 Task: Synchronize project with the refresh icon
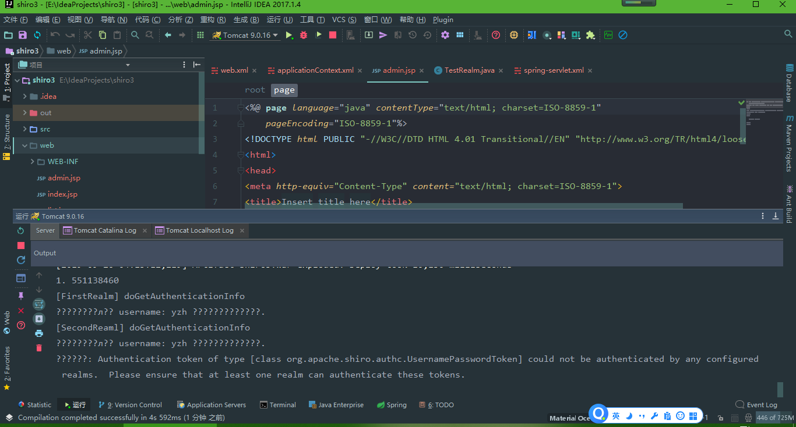[x=37, y=35]
